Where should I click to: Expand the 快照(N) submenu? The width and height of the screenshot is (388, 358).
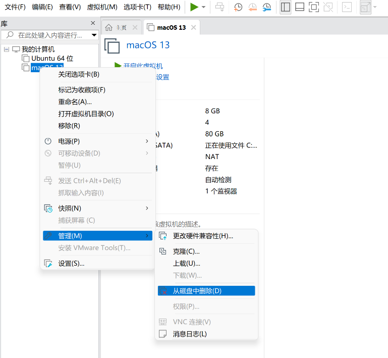click(x=70, y=208)
